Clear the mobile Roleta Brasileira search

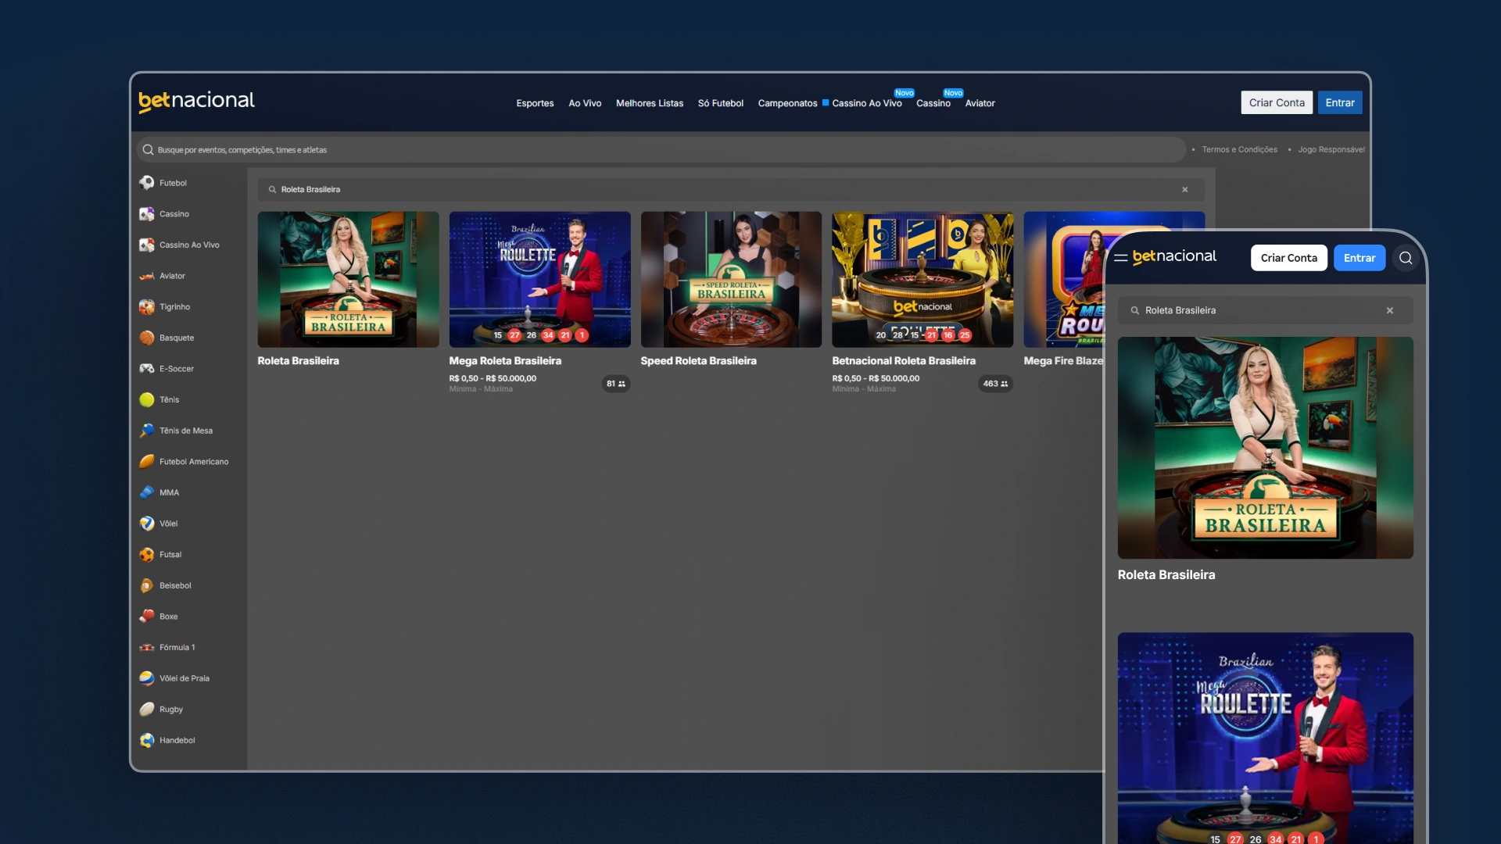(x=1390, y=310)
